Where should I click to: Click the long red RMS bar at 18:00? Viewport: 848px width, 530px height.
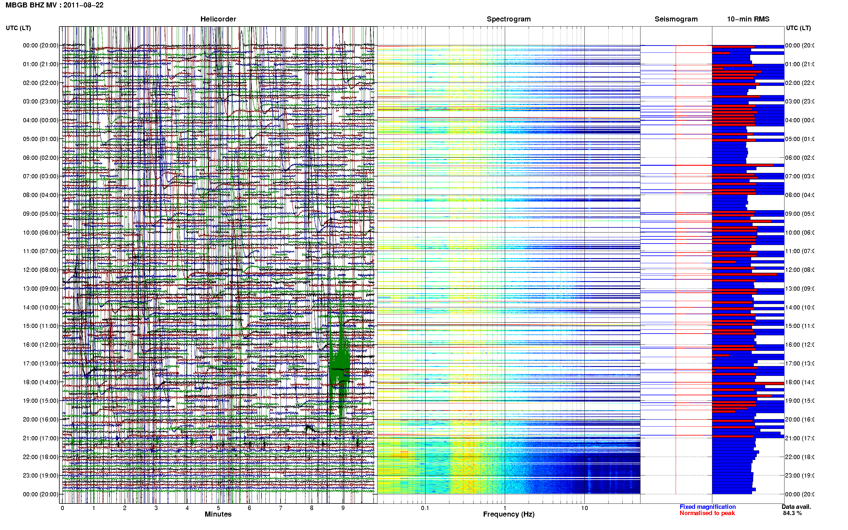point(748,383)
